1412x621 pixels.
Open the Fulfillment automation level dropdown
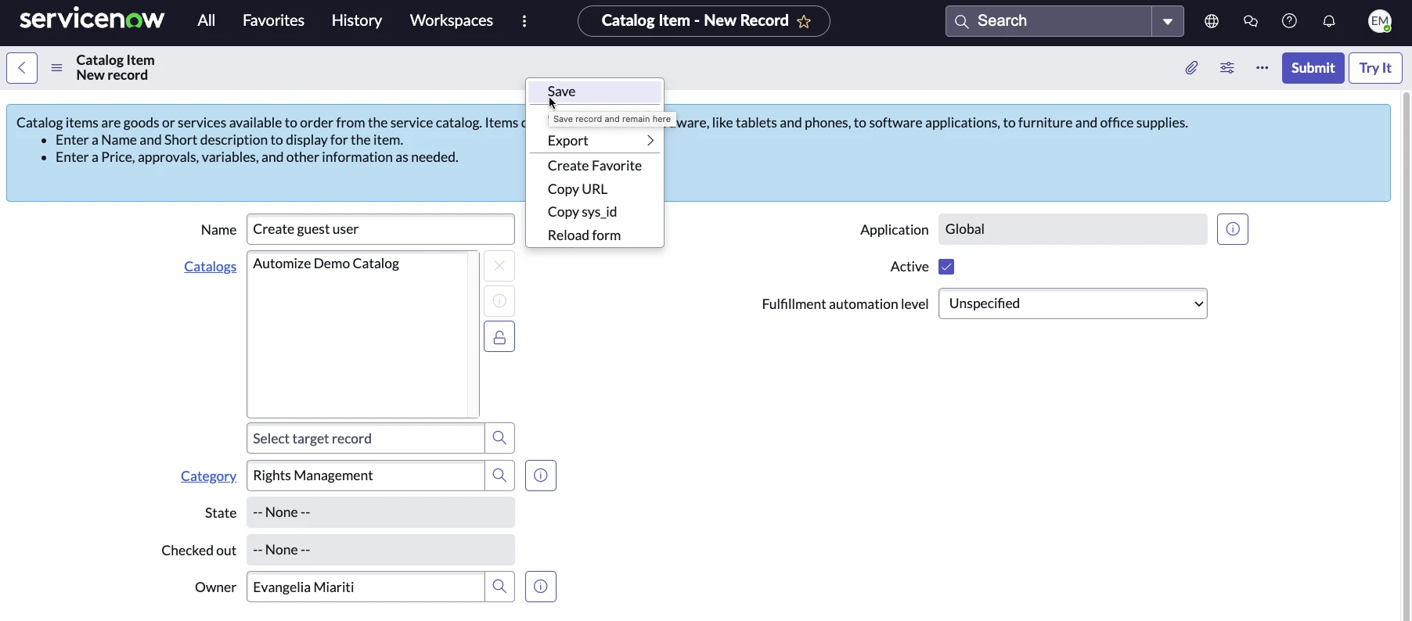[1072, 304]
